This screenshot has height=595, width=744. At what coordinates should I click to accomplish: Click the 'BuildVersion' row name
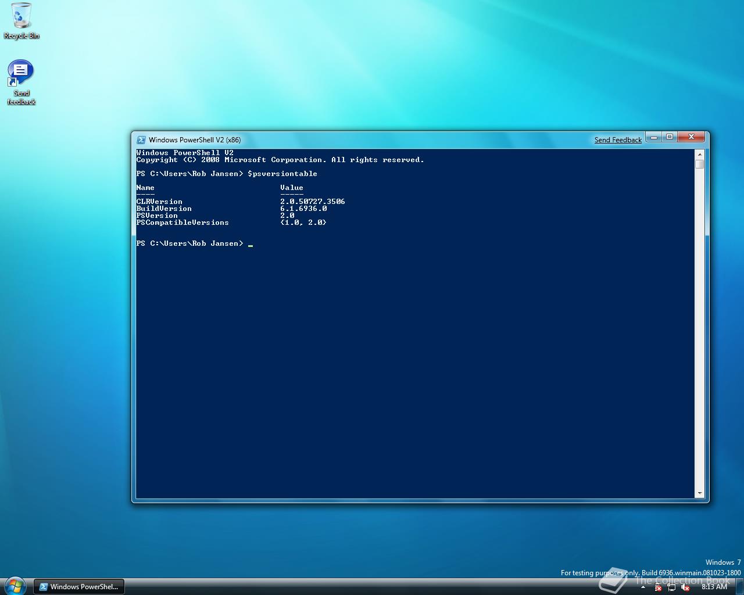point(164,209)
